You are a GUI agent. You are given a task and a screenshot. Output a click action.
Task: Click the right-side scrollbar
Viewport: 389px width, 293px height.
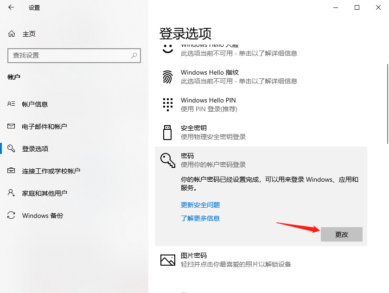(386, 102)
